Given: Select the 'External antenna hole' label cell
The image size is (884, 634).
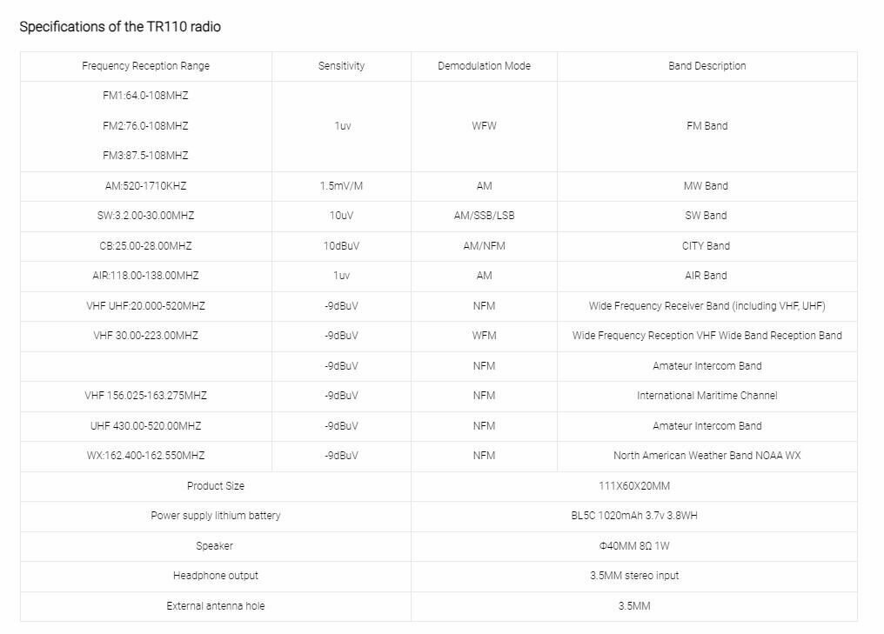Looking at the screenshot, I should (x=216, y=606).
